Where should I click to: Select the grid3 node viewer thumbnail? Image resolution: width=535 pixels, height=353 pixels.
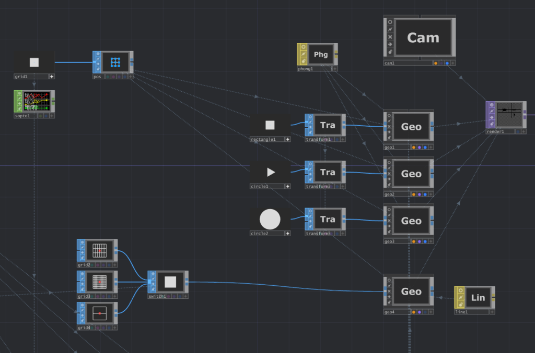[99, 282]
